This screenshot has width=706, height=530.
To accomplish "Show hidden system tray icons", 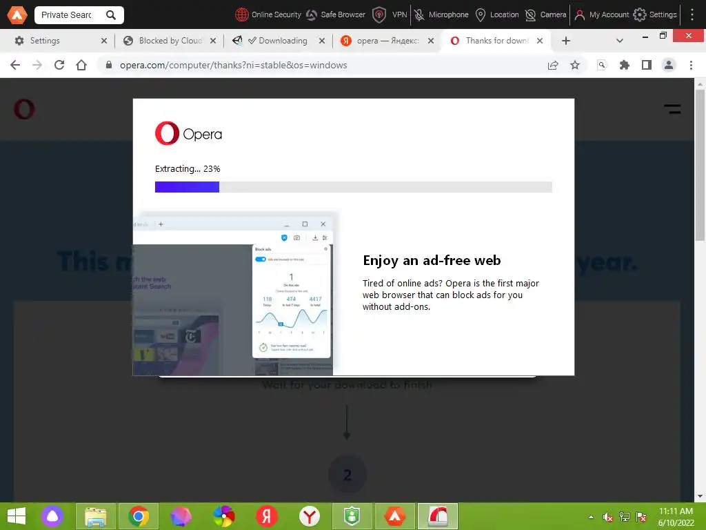I will (591, 517).
